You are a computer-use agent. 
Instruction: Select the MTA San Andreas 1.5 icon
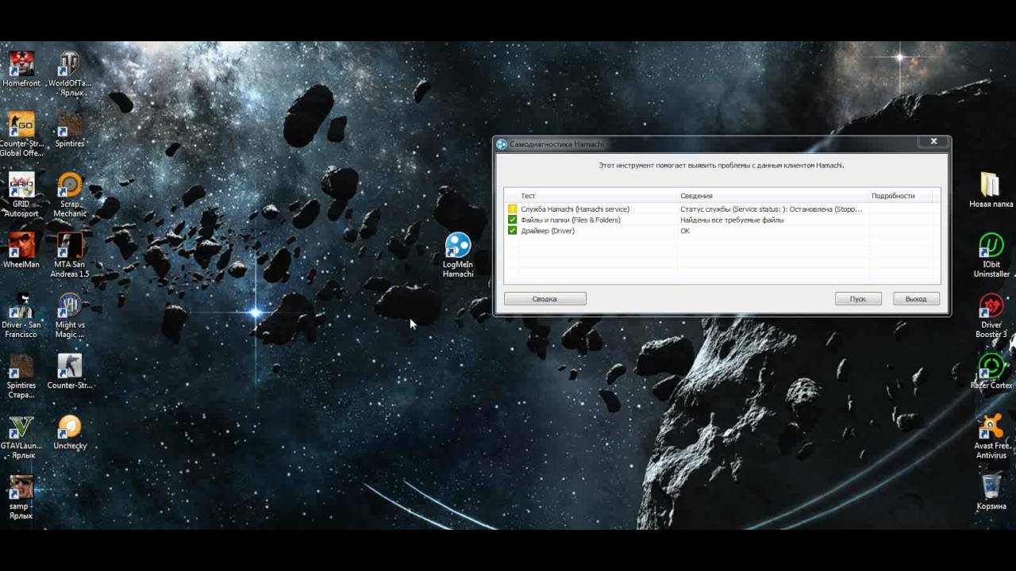[70, 255]
